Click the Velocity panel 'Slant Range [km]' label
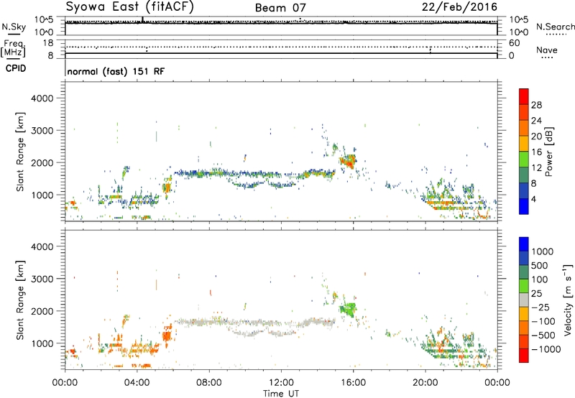The height and width of the screenshot is (398, 575). [x=20, y=300]
